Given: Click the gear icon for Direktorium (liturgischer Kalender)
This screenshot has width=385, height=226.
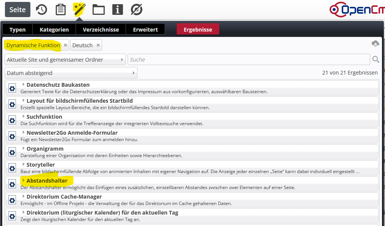Looking at the screenshot, I should 12,216.
